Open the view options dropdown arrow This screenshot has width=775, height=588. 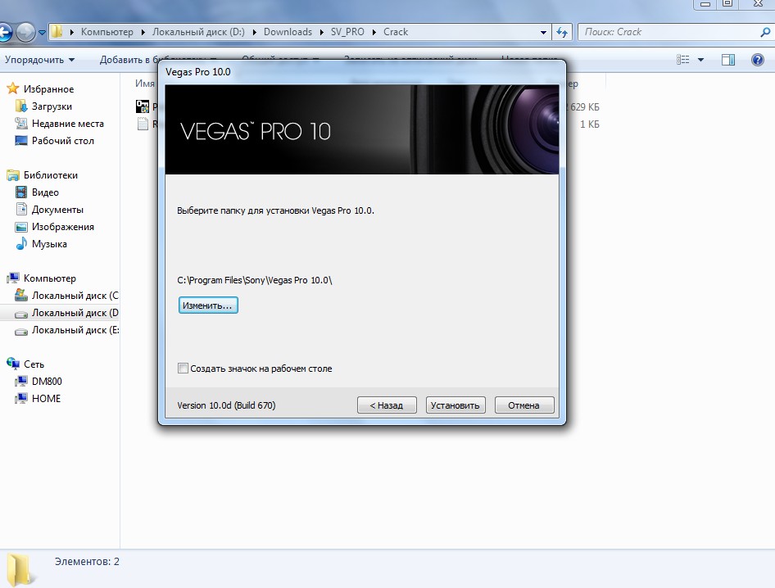coord(700,60)
